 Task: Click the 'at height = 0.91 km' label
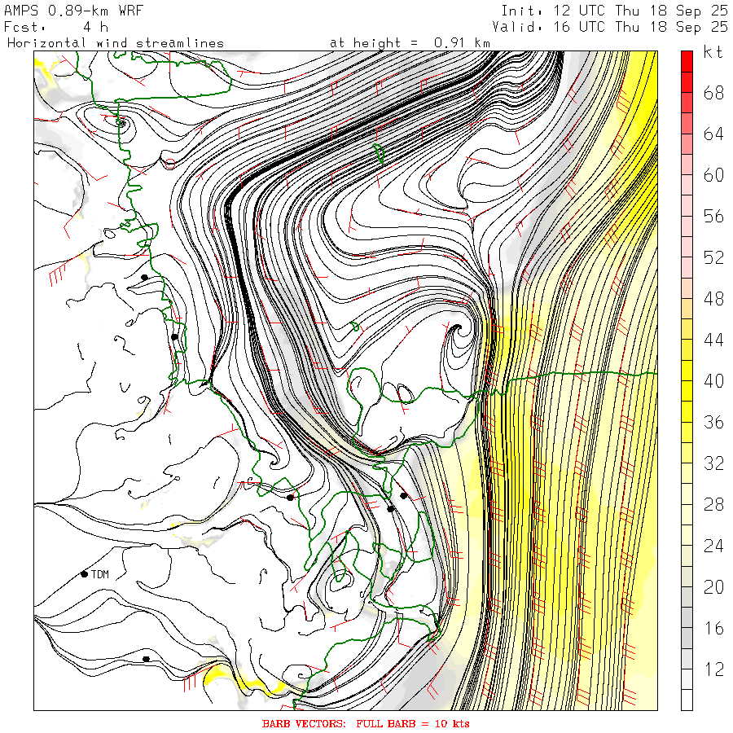410,42
